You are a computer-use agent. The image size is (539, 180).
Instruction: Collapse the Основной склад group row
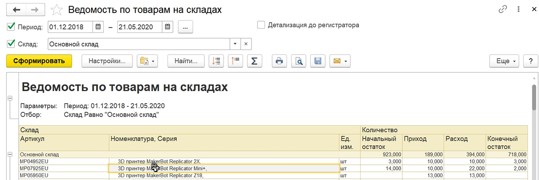pos(10,154)
